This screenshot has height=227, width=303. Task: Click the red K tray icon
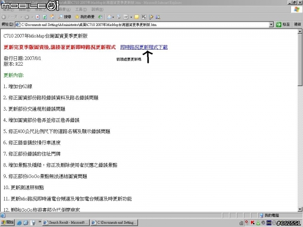pos(252,223)
